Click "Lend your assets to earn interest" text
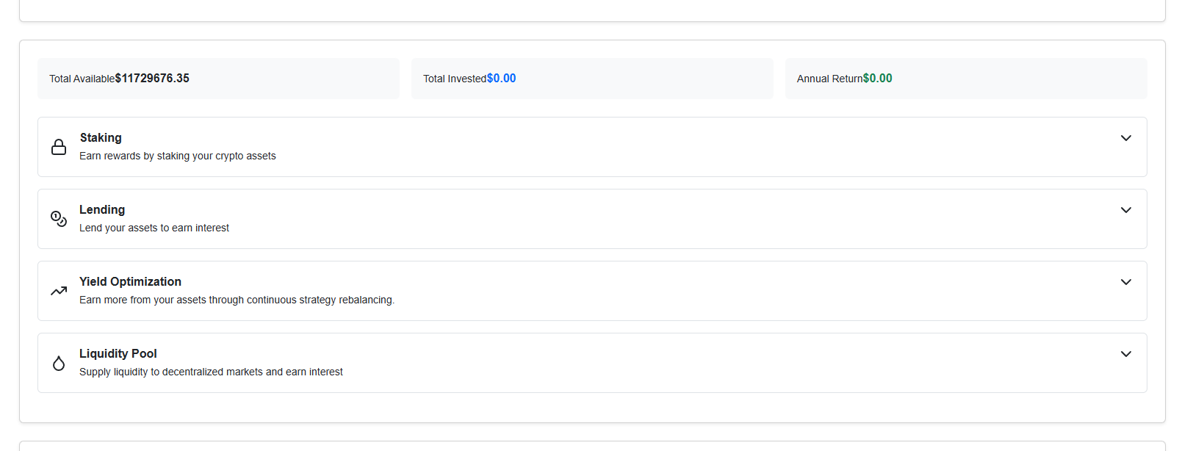 click(x=154, y=228)
